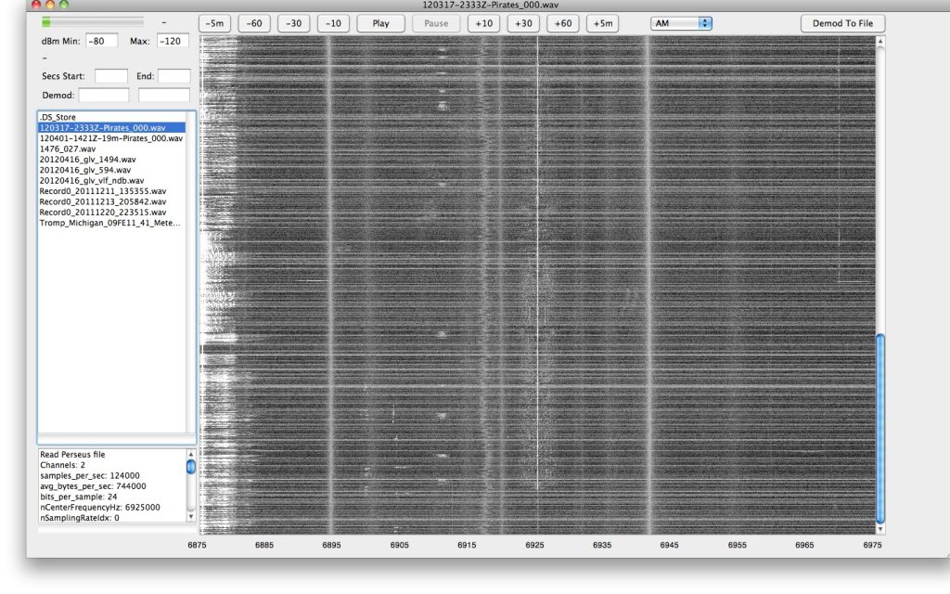The width and height of the screenshot is (950, 594).
Task: Click the avg_bytes_per_sec: 744000 line
Action: 93,486
